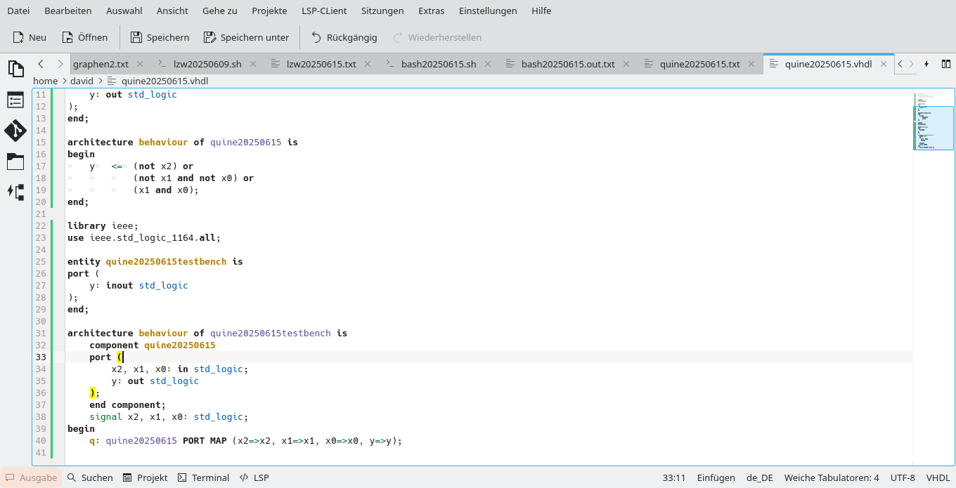
Task: Toggle the LSP bottom panel
Action: click(x=254, y=477)
